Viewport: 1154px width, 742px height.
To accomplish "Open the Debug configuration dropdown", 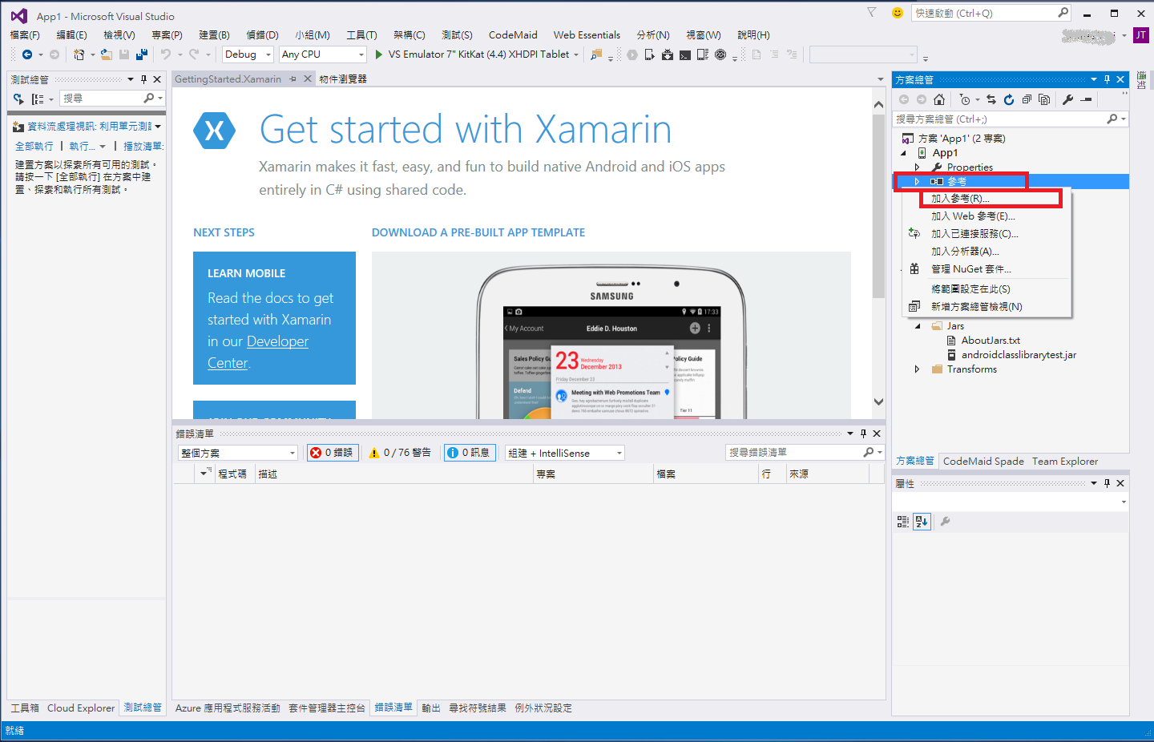I will (x=248, y=54).
